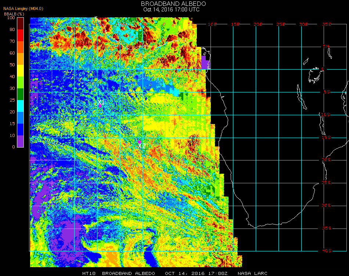The image size is (349, 276).
Task: Click the BBALB (%) legend heading
Action: pos(14,14)
